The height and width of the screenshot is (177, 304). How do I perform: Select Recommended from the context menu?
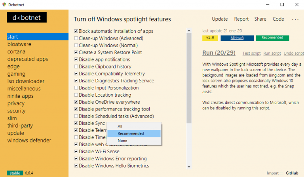click(131, 133)
